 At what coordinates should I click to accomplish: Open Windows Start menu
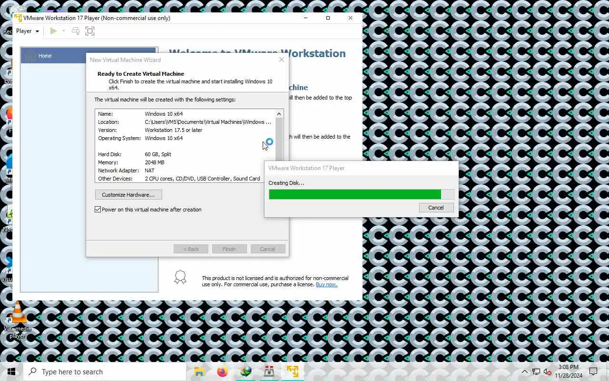[x=11, y=371]
